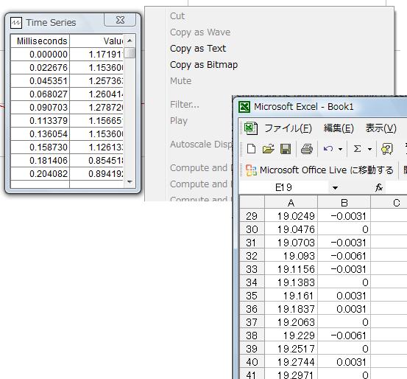
Task: Open the AutoSum dropdown arrow
Action: pyautogui.click(x=369, y=149)
